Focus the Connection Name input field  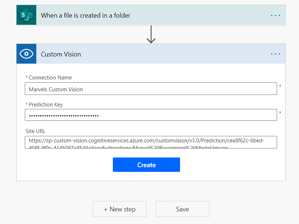(151, 89)
